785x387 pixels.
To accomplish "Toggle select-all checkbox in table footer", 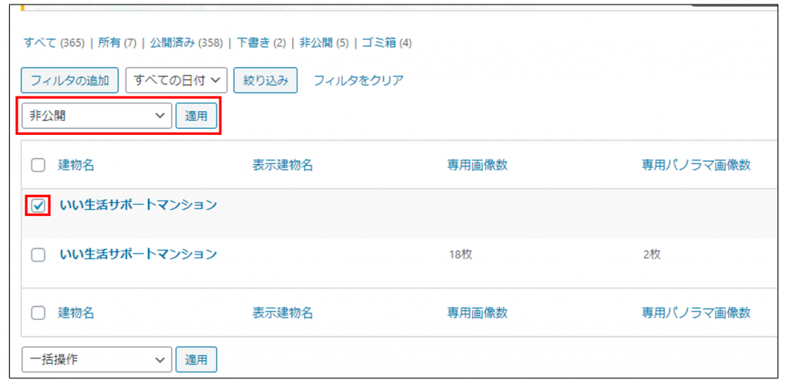I will (x=38, y=313).
